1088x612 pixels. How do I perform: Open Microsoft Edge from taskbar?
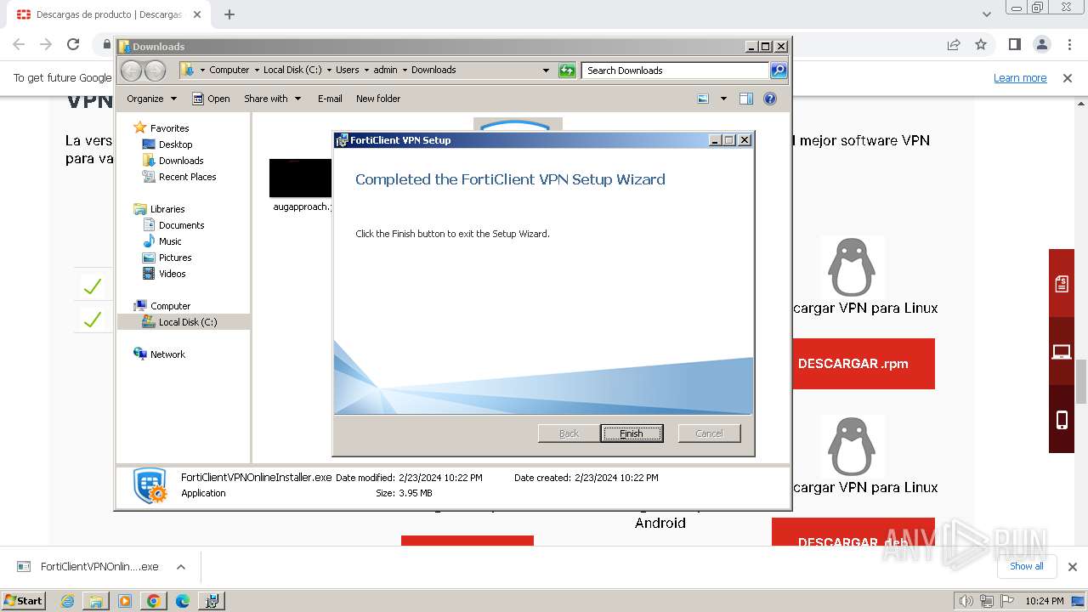tap(183, 601)
